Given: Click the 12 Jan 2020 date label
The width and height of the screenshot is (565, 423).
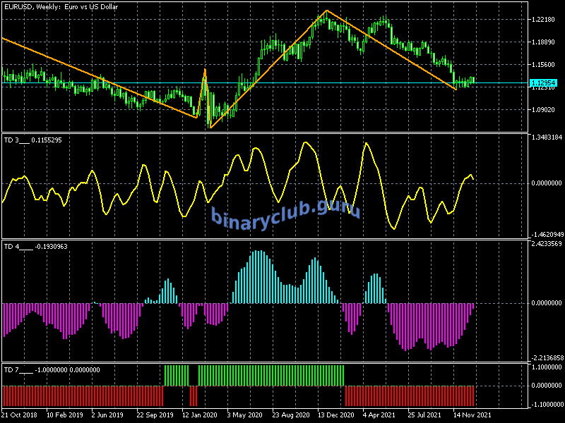Looking at the screenshot, I should tap(200, 415).
